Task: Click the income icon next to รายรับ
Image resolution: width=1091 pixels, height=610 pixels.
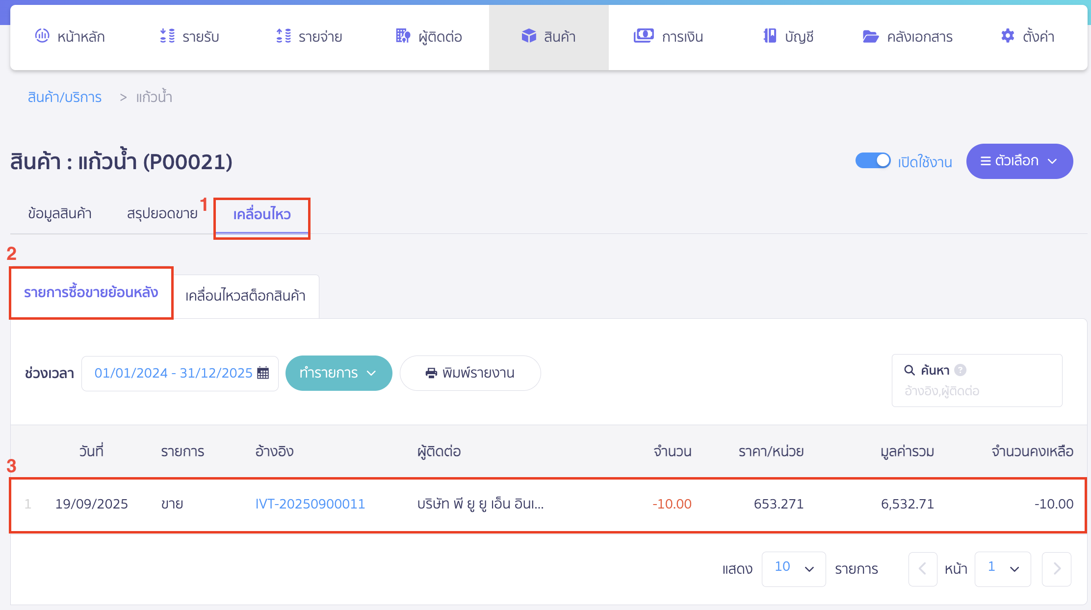Action: tap(167, 36)
